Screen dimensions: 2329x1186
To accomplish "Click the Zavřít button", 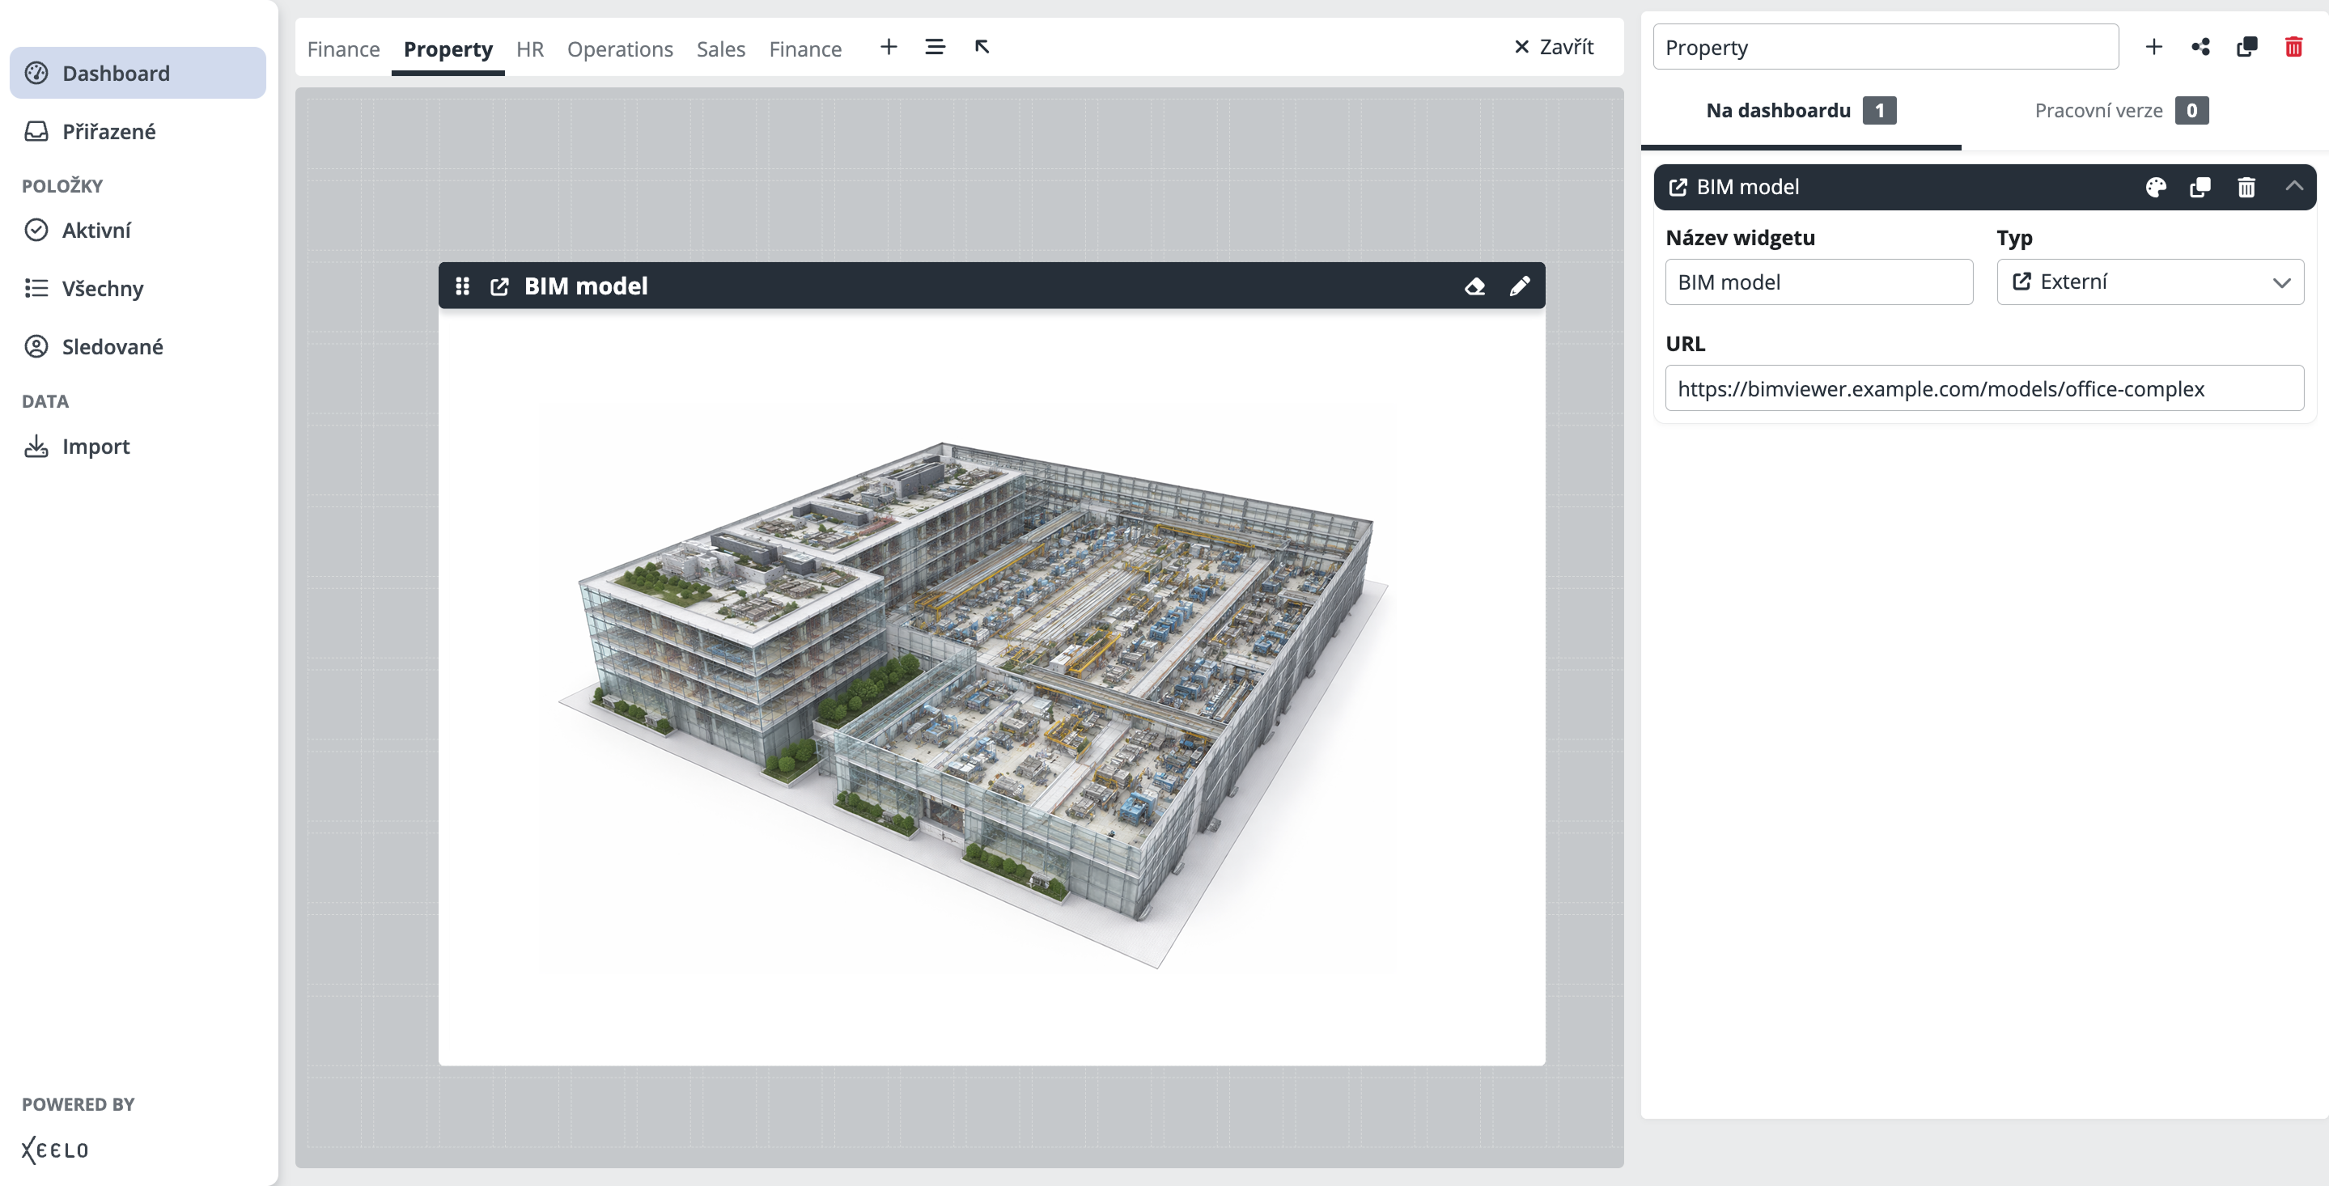I will pyautogui.click(x=1553, y=47).
